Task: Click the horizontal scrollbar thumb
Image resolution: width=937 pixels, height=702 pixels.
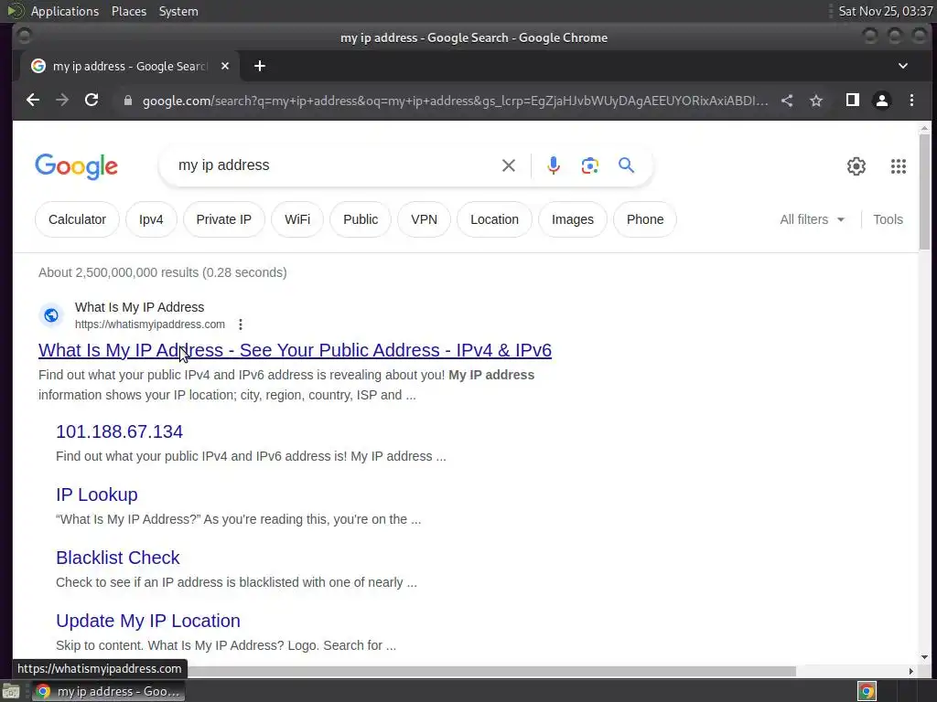Action: 491,672
